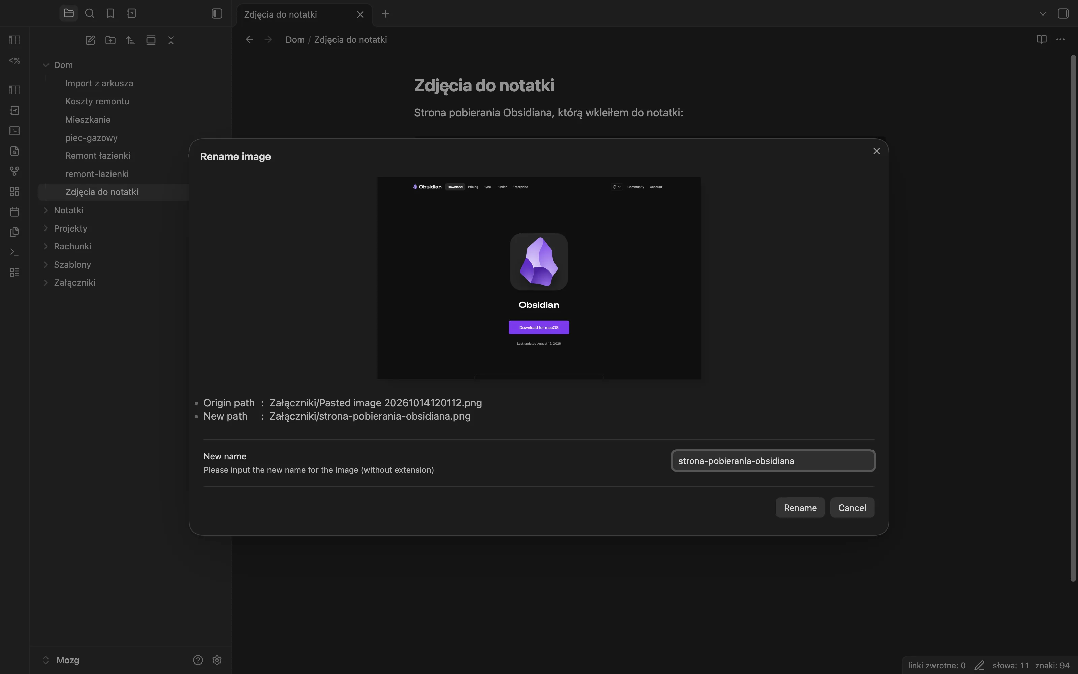Open a new tab with plus
The image size is (1078, 674).
(385, 14)
